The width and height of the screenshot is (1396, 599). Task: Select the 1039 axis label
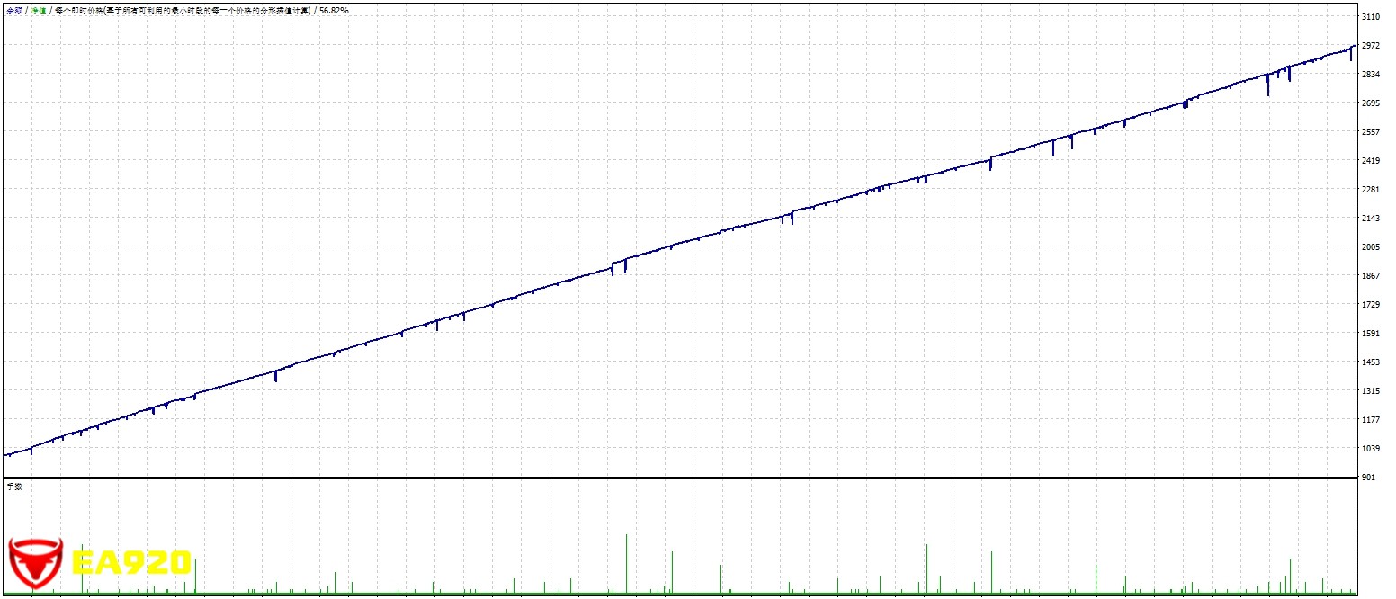[x=1372, y=449]
